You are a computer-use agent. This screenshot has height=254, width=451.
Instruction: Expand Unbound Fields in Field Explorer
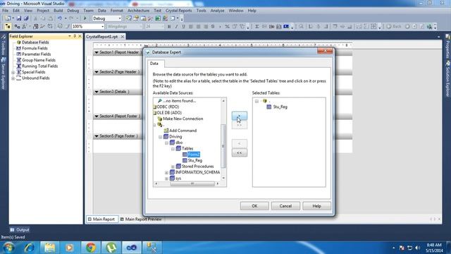click(13, 78)
